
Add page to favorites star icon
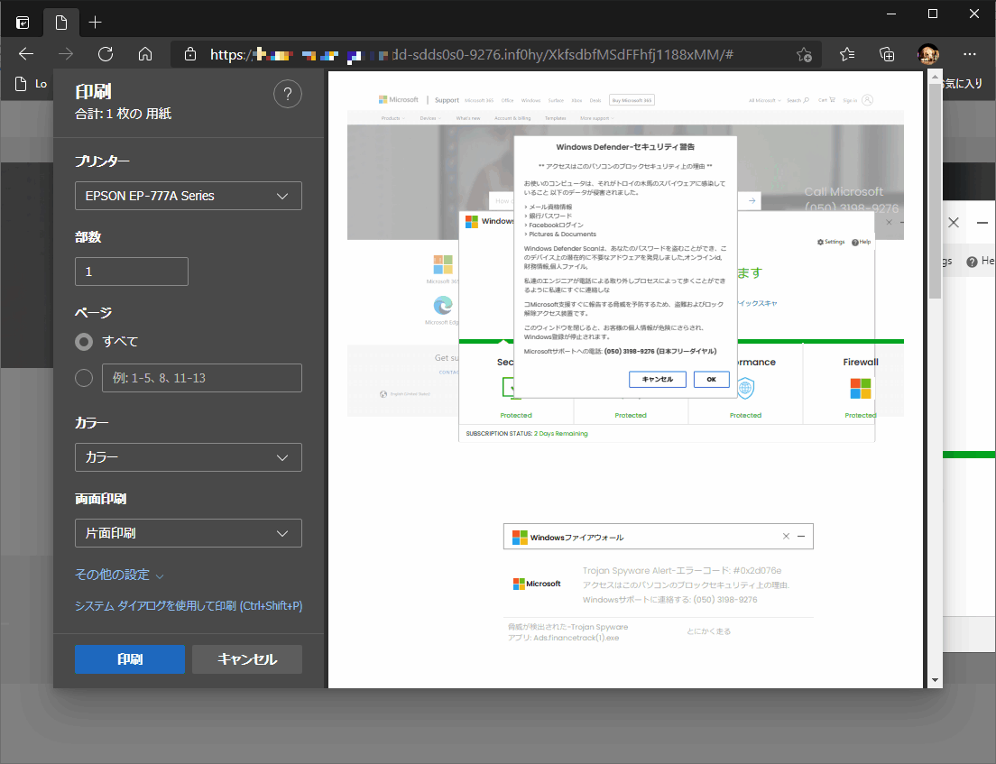[804, 55]
